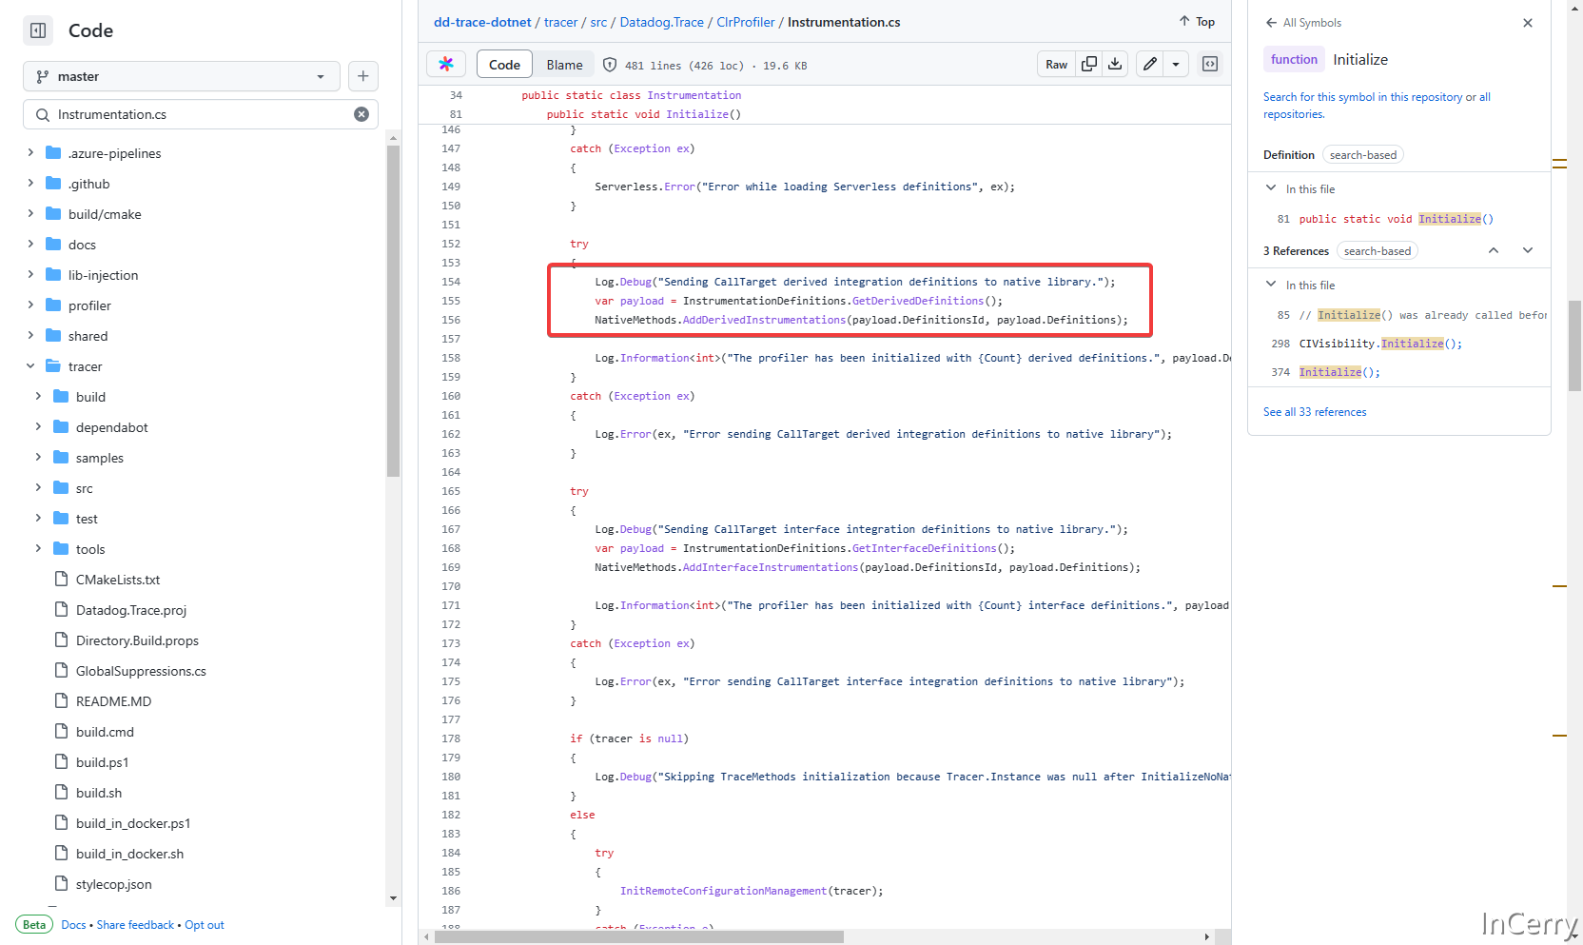Viewport: 1583px width, 945px height.
Task: Go back to All Symbols
Action: [x=1302, y=23]
